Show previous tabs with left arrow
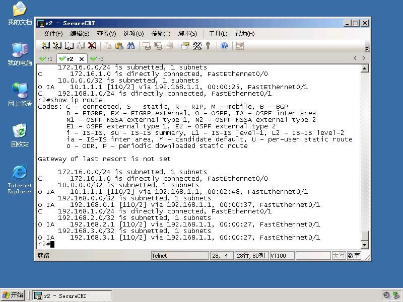Image resolution: width=403 pixels, height=302 pixels. point(355,58)
